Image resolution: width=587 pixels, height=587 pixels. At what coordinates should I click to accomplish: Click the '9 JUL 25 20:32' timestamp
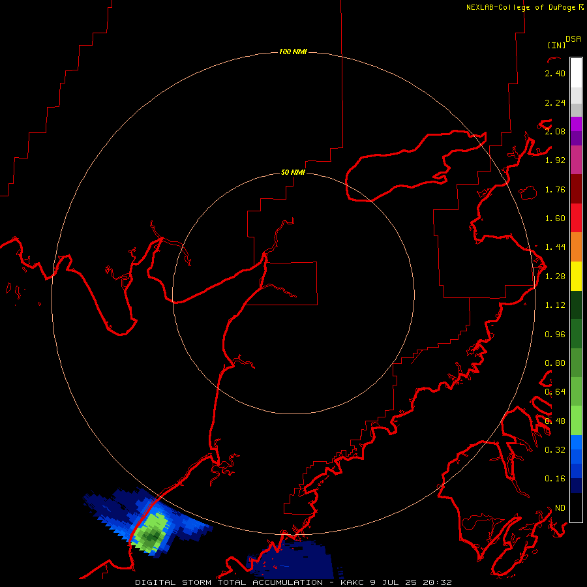tap(411, 582)
